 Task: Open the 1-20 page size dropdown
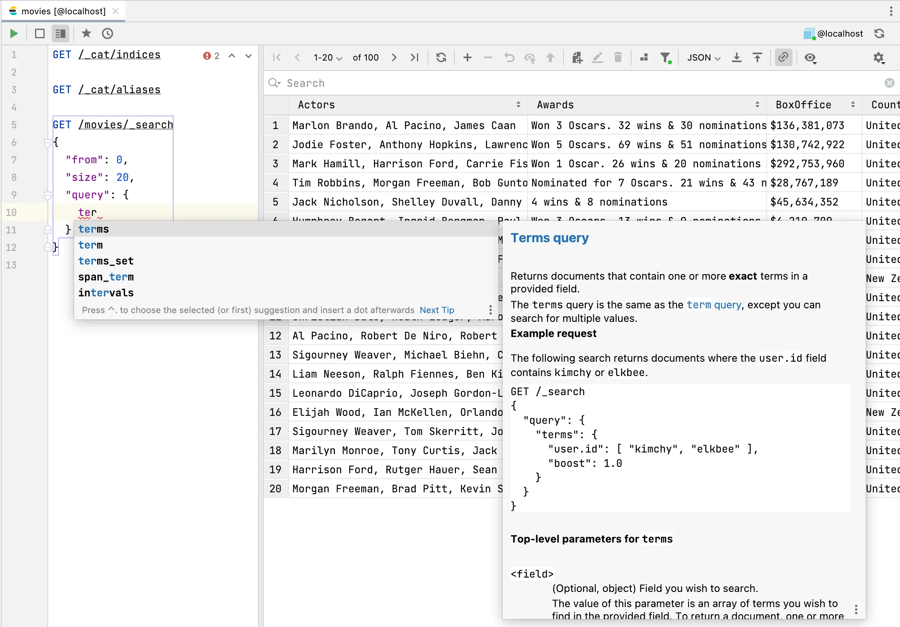tap(327, 58)
